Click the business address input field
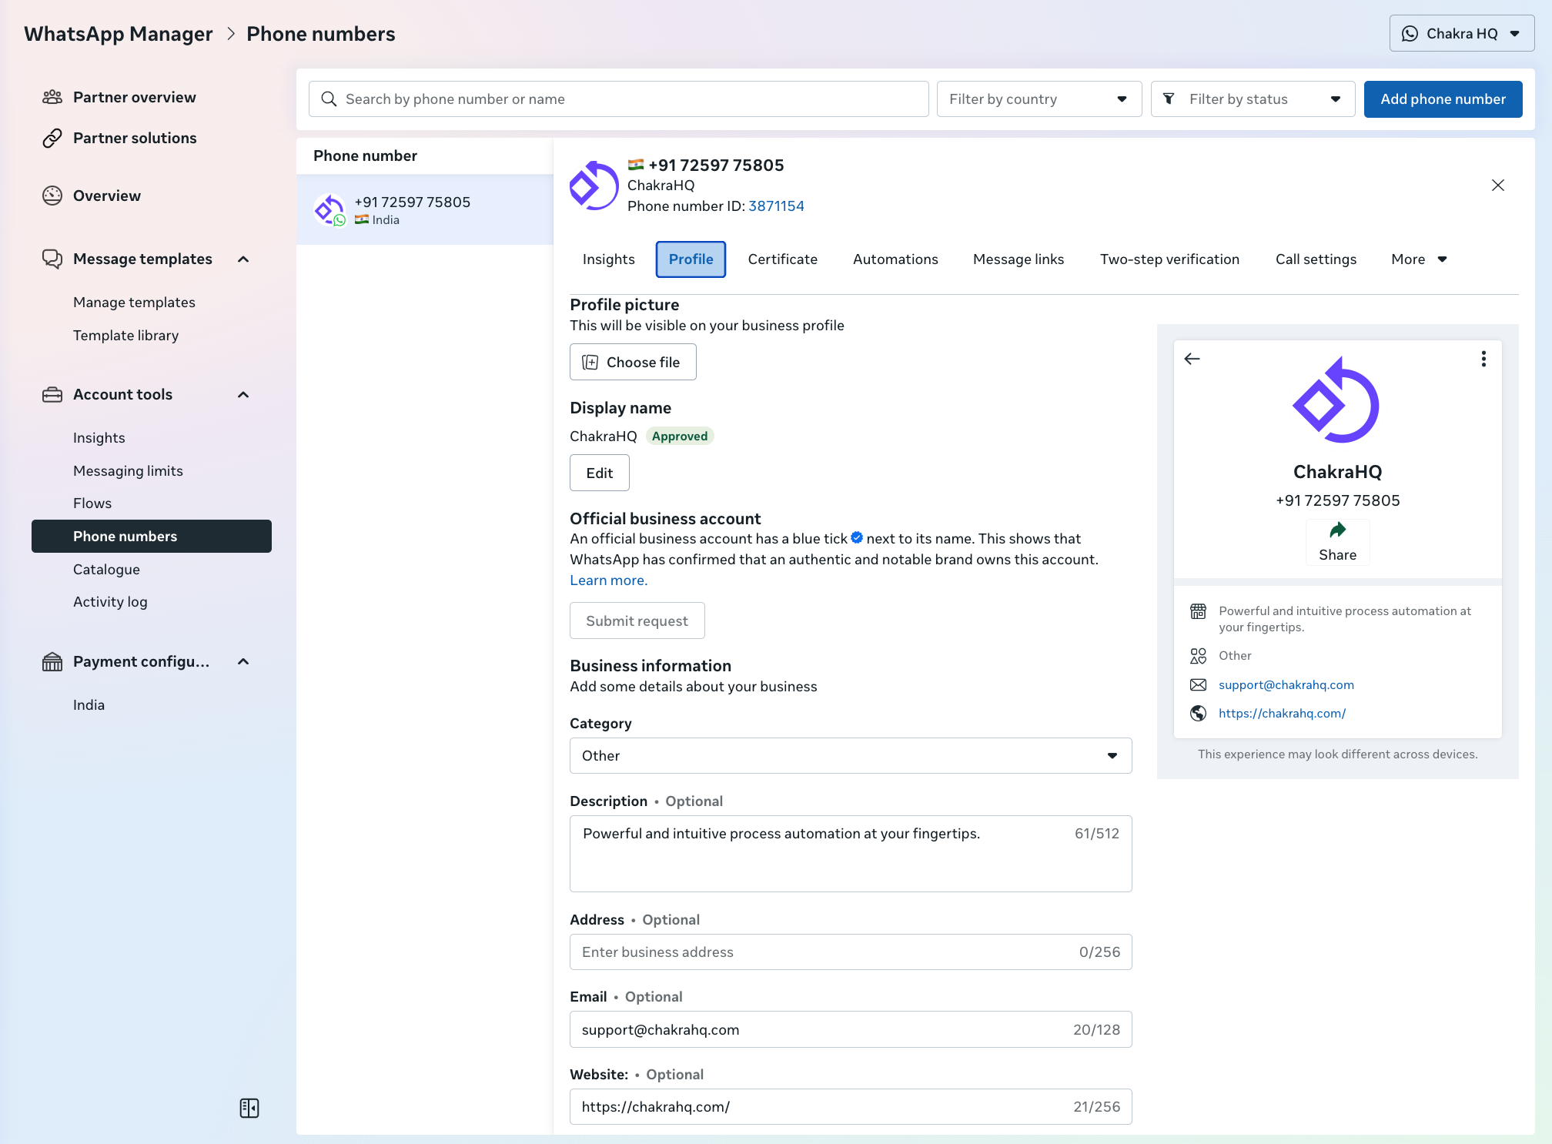The image size is (1552, 1144). click(824, 952)
